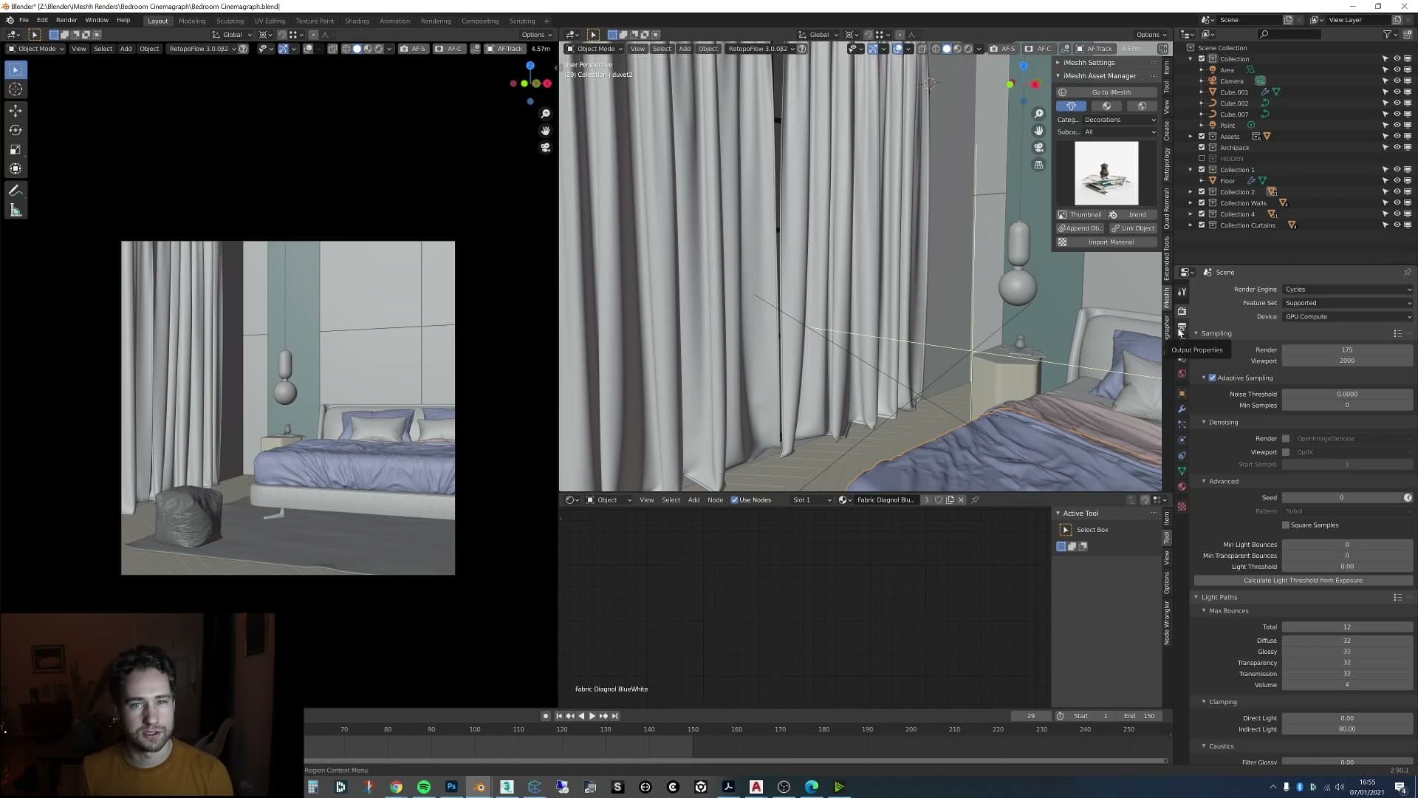1418x798 pixels.
Task: Toggle the Adaptive Sampling checkbox
Action: [x=1212, y=378]
